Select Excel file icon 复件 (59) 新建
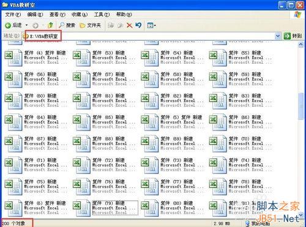Screen dimensions: 306x227 click(218, 79)
